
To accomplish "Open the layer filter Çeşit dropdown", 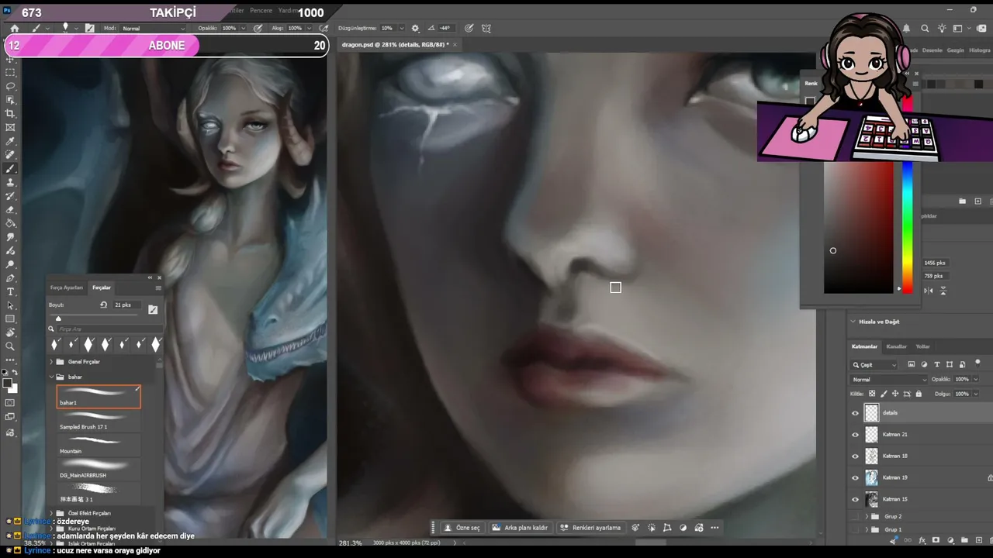I will pyautogui.click(x=874, y=364).
